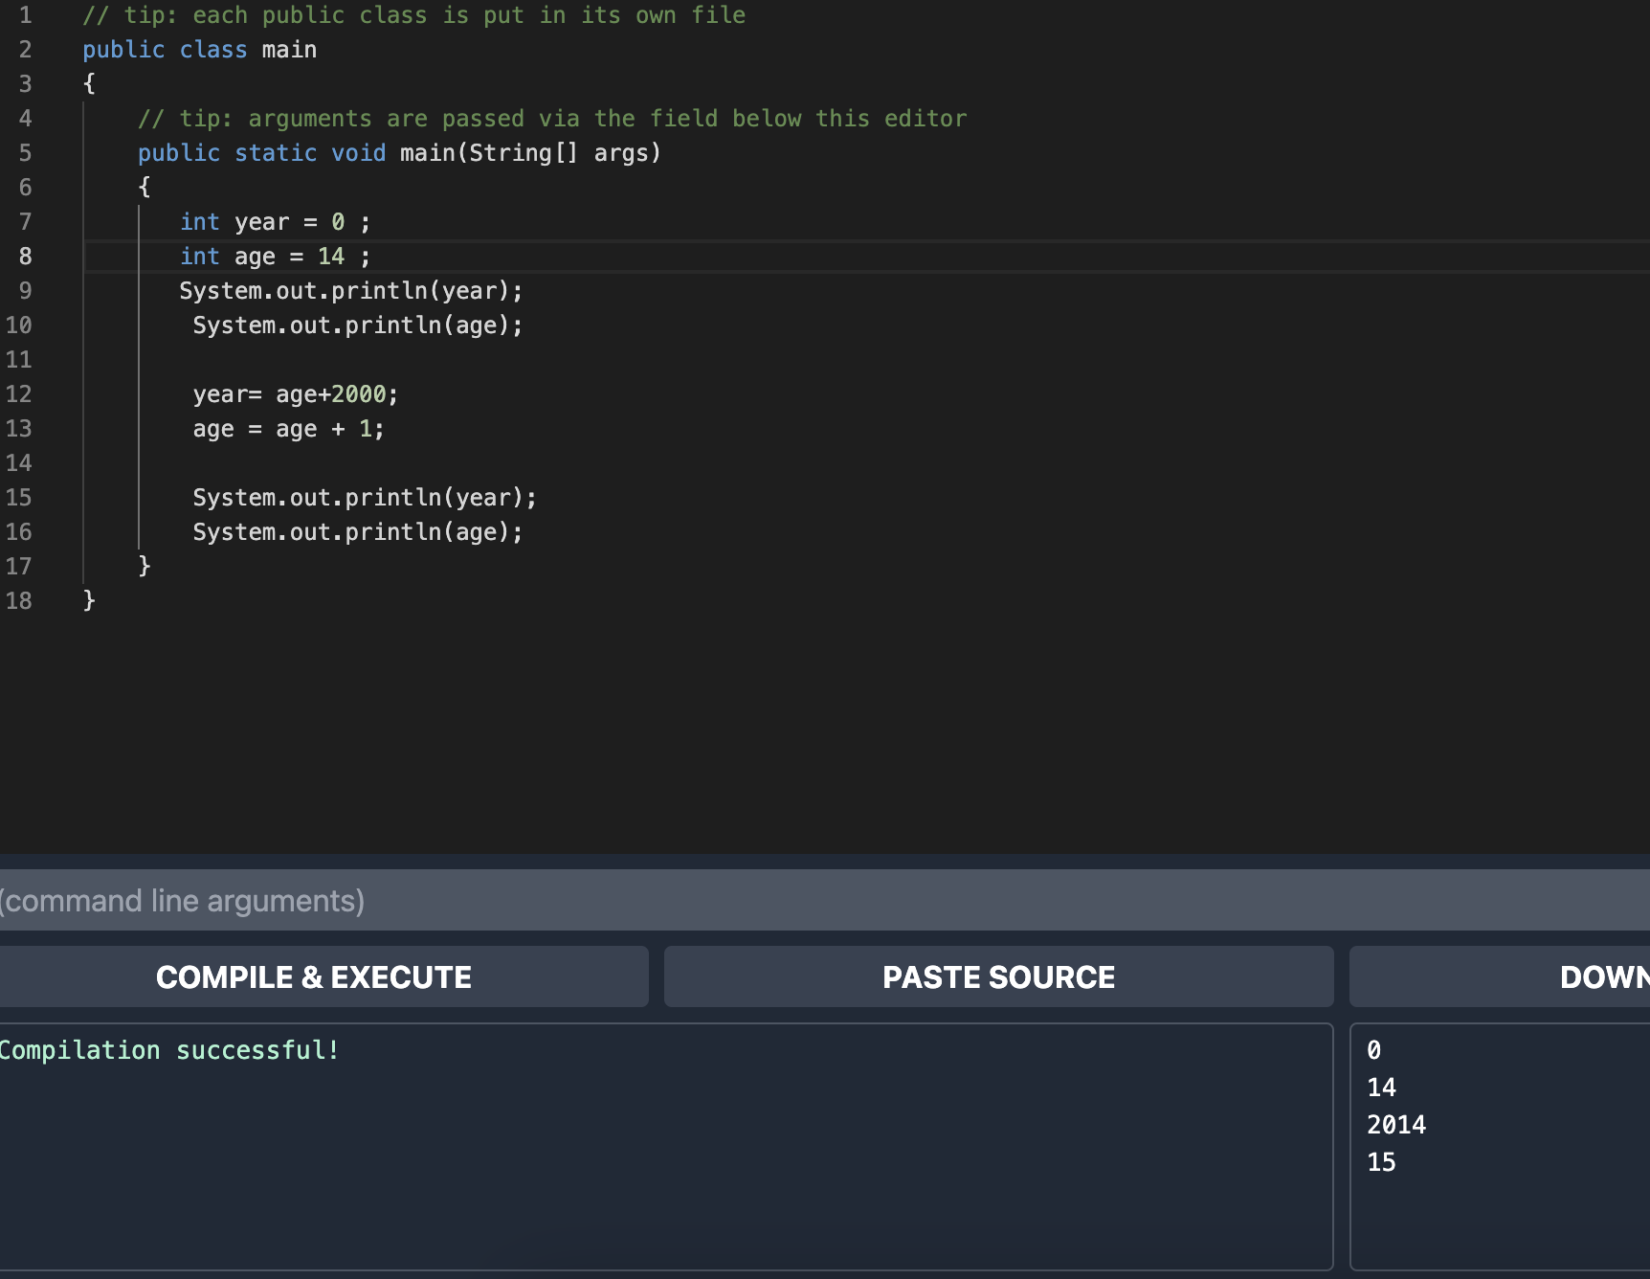Click output value '0' in results

click(x=1373, y=1050)
